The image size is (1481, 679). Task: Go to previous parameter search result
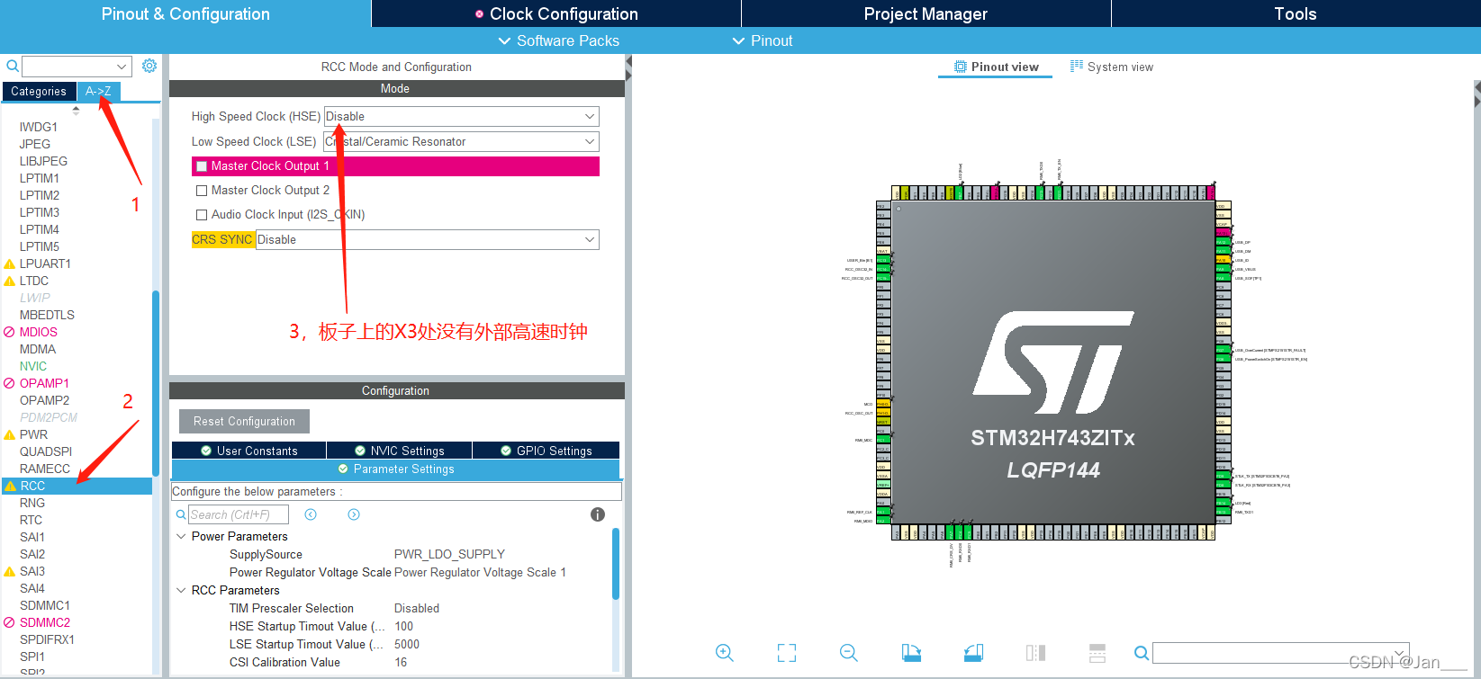click(311, 514)
